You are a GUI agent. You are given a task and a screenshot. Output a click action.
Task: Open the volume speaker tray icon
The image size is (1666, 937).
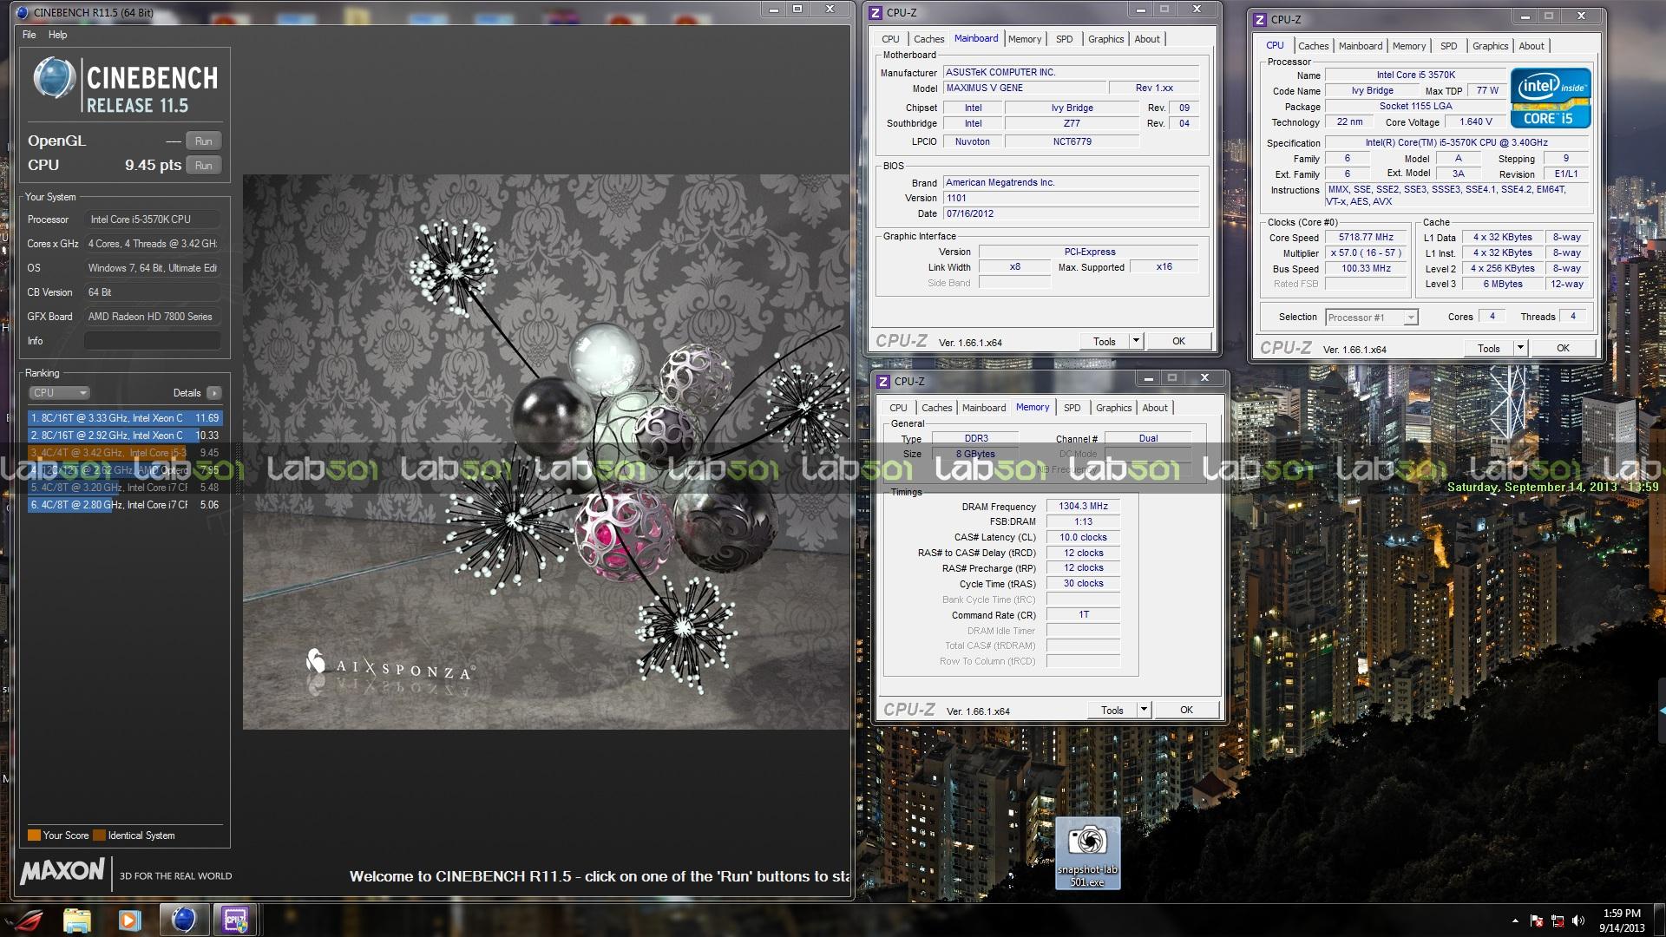(x=1578, y=921)
